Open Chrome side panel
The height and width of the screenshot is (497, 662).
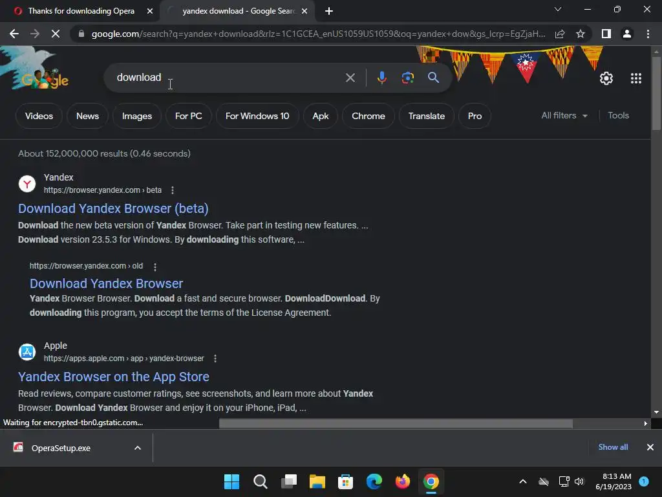[606, 34]
